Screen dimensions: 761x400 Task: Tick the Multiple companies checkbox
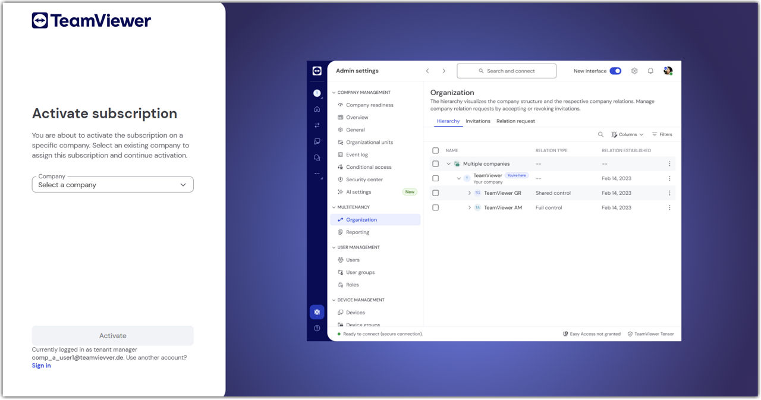436,164
